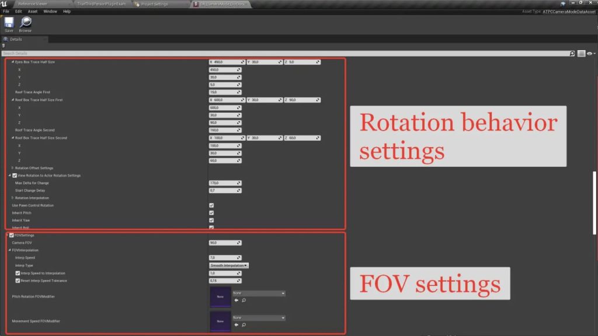Open the Window menu
The width and height of the screenshot is (598, 336).
point(50,12)
